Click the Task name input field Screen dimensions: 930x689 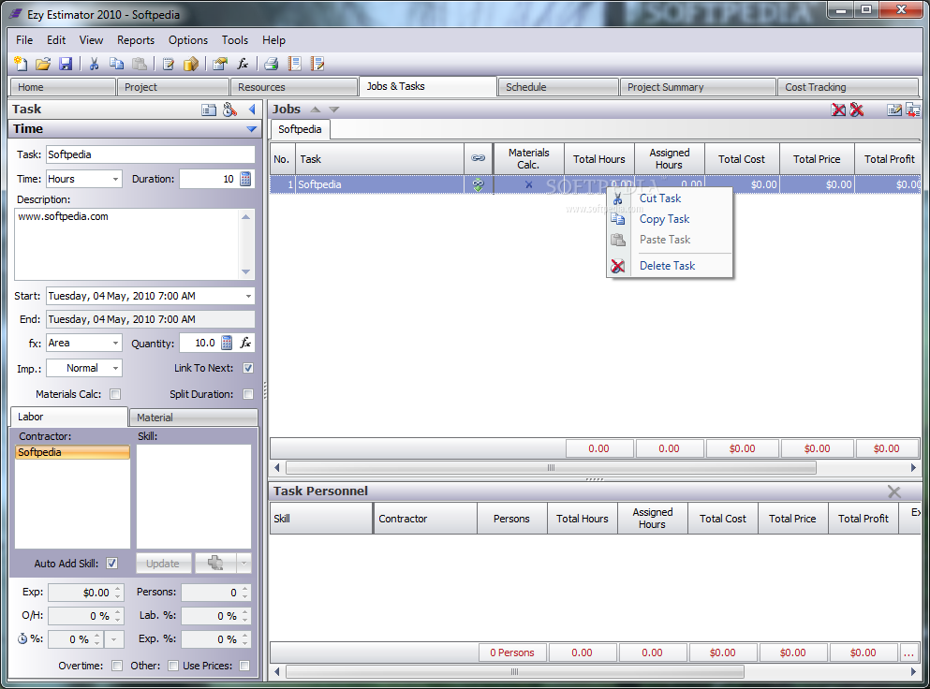(150, 154)
